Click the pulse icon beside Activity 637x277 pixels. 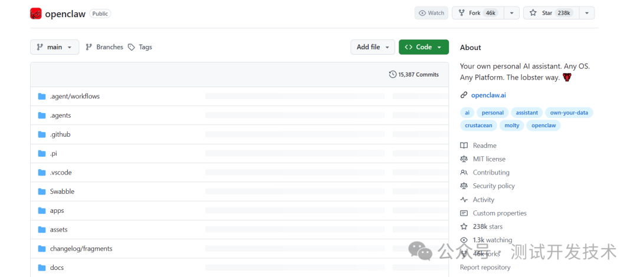tap(464, 199)
